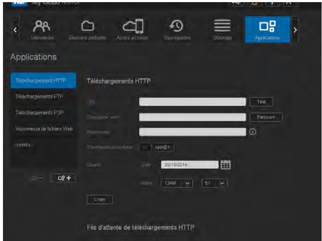This screenshot has height=241, width=322.
Task: Go to next navigation items with right arrow
Action: [x=295, y=30]
